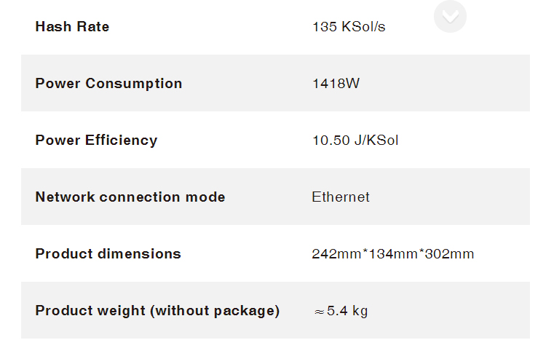546x340 pixels.
Task: Select the words Product weight
Action: (90, 311)
